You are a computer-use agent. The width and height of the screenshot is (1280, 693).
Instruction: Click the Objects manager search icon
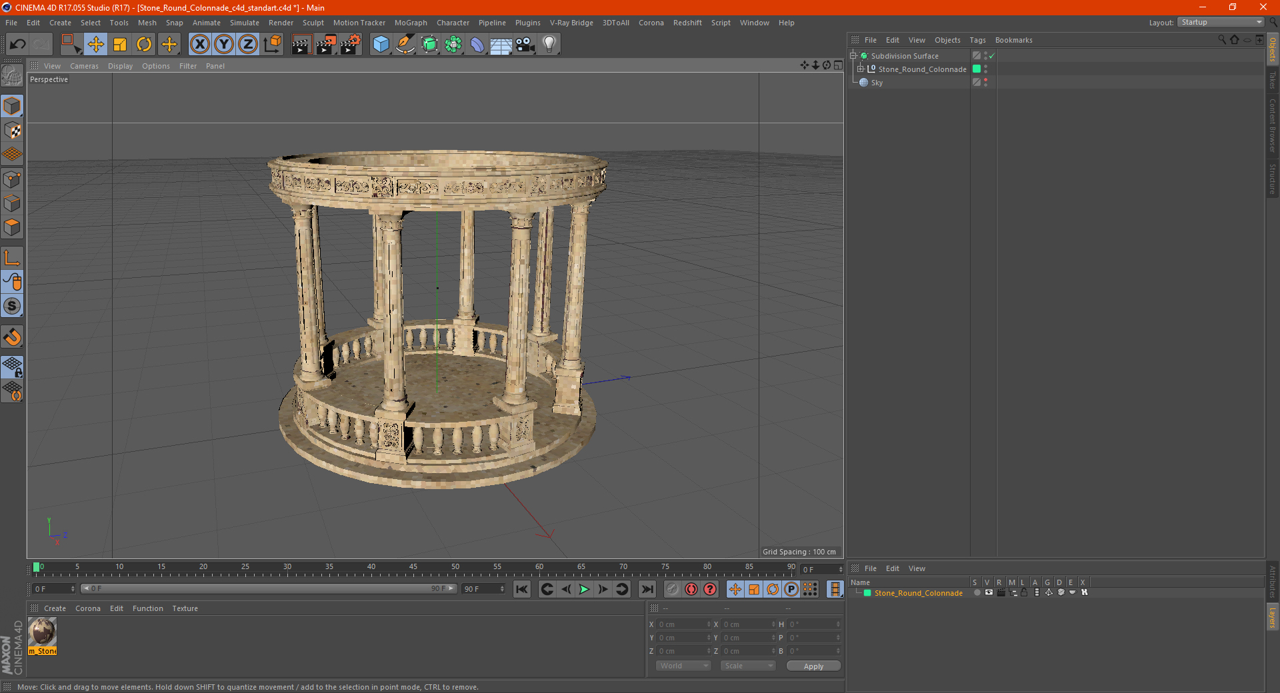point(1222,40)
